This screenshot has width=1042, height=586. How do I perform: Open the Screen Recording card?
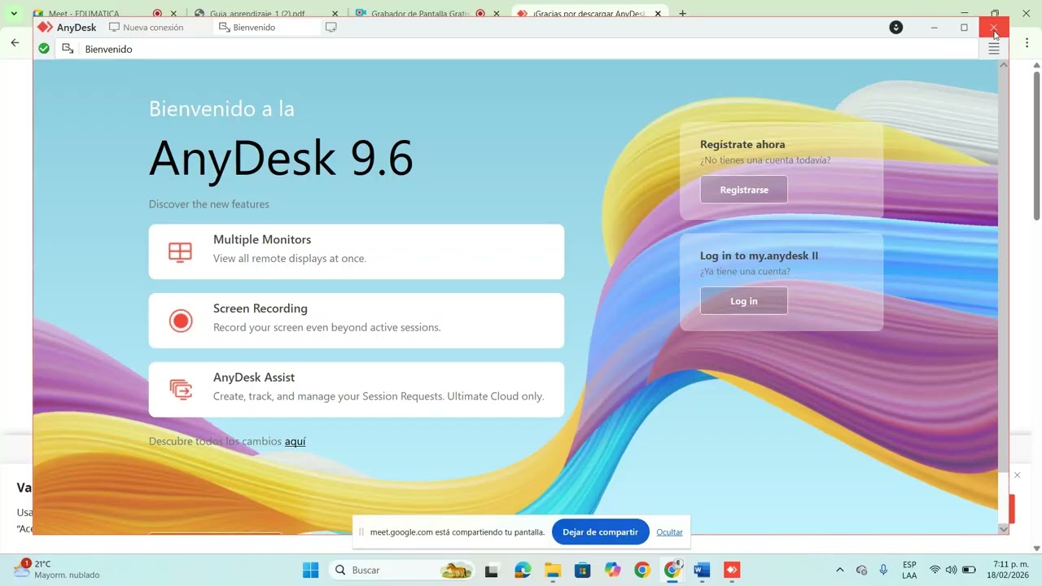357,321
